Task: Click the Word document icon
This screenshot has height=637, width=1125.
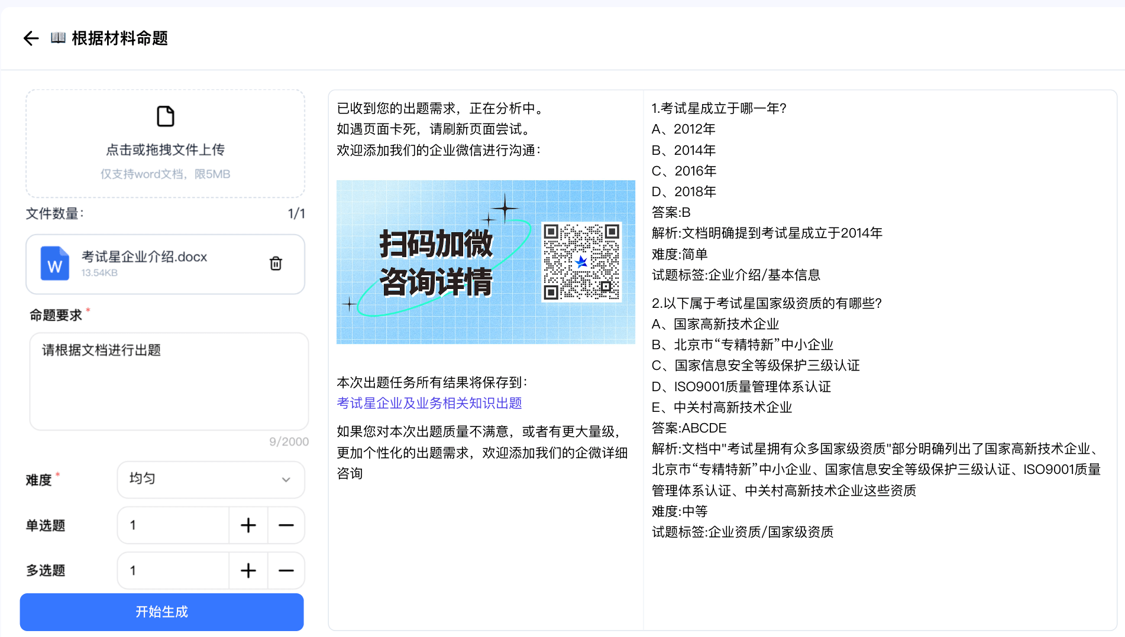Action: (x=54, y=264)
